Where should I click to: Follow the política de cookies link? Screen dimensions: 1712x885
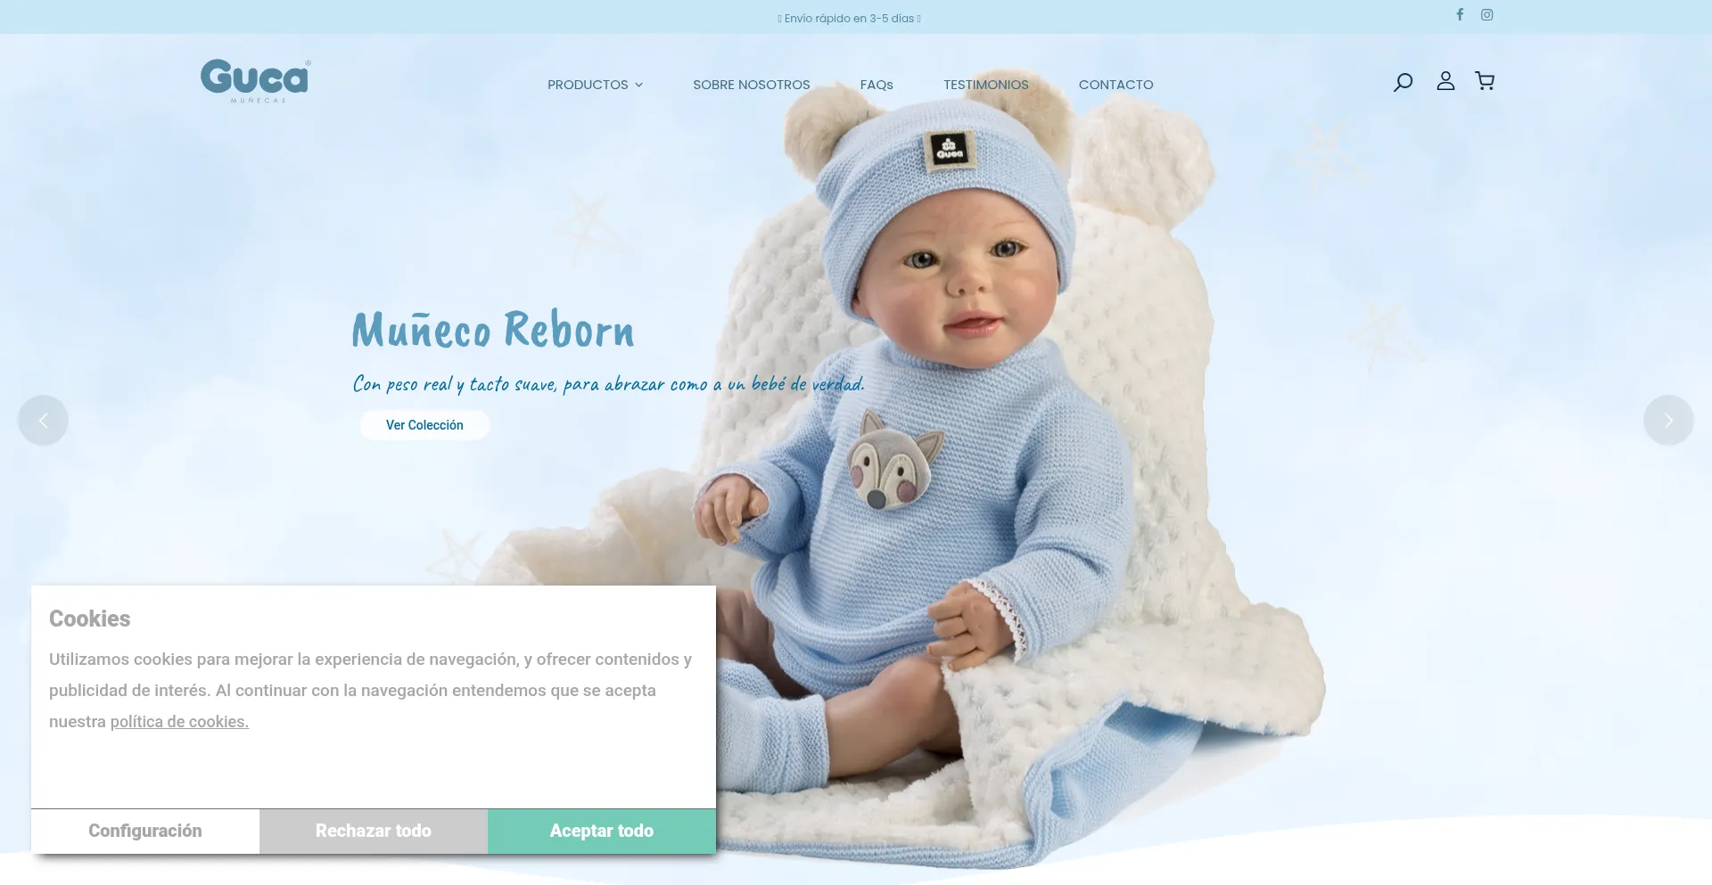(179, 722)
